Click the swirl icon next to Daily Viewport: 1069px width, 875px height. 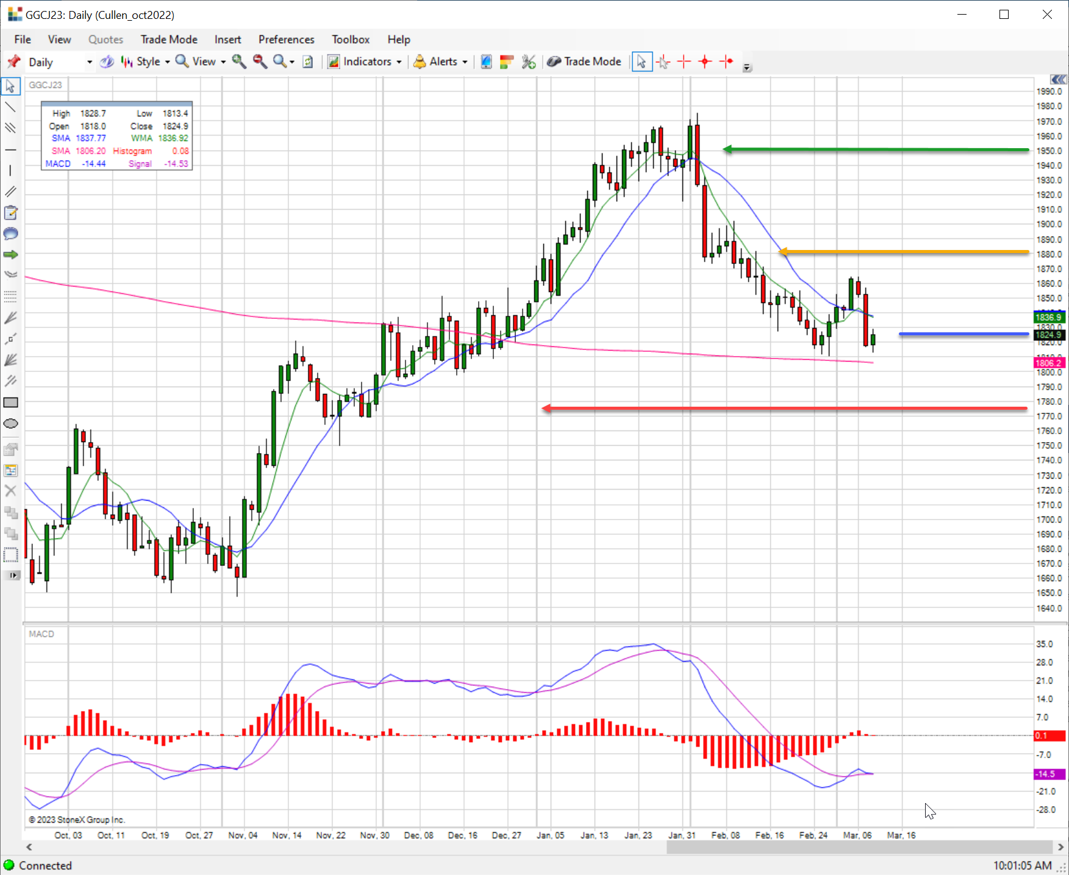(107, 62)
